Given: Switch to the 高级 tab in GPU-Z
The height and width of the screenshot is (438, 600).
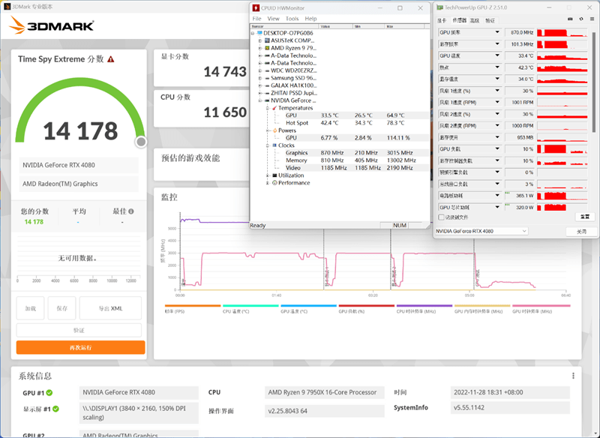Looking at the screenshot, I should click(x=475, y=20).
